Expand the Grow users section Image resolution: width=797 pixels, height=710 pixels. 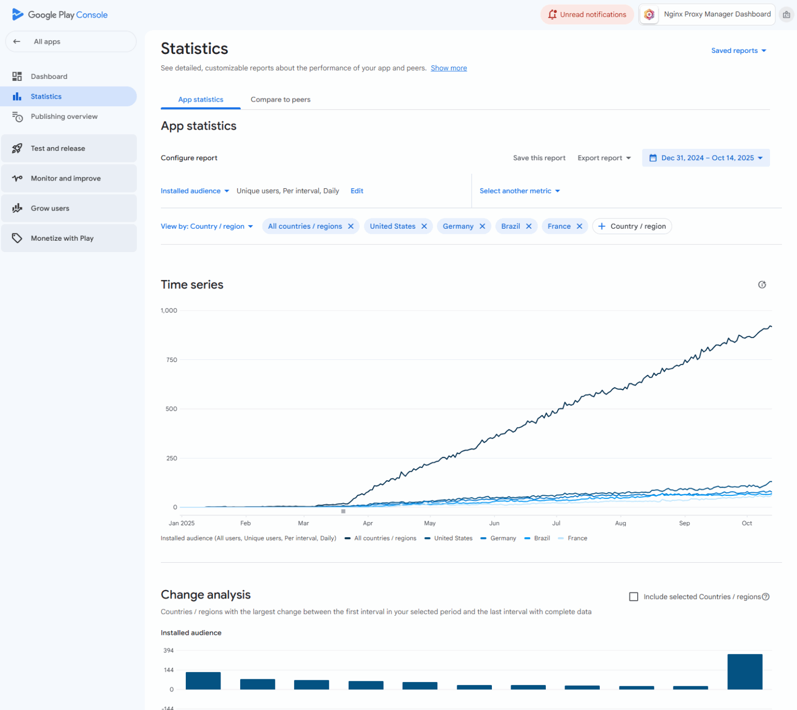coord(69,208)
